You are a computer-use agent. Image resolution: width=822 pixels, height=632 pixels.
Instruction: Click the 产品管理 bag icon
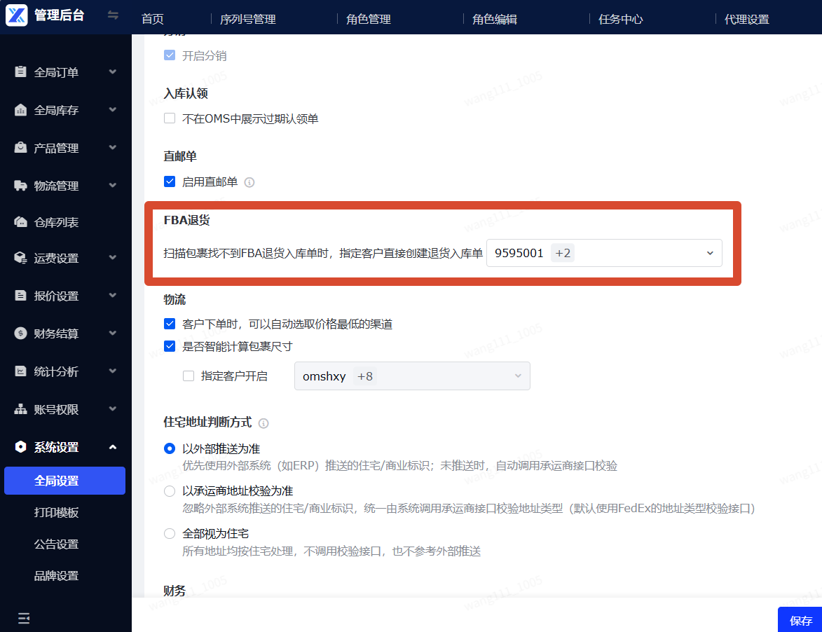pyautogui.click(x=20, y=147)
